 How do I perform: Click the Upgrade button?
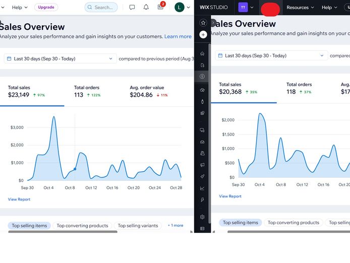click(x=46, y=8)
